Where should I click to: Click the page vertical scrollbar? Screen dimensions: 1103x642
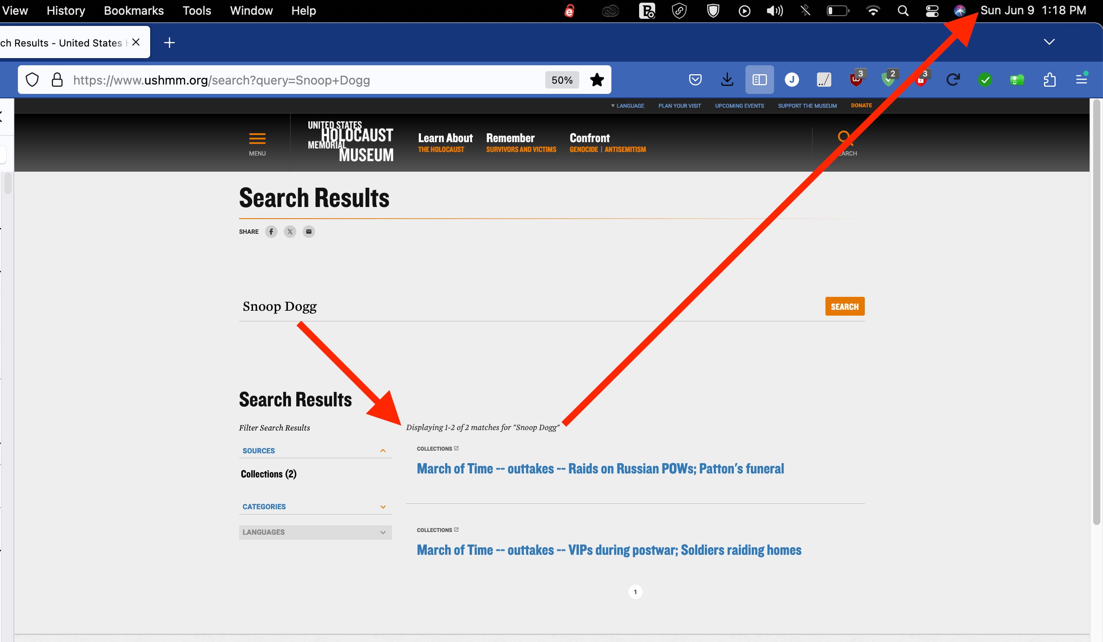(1096, 313)
